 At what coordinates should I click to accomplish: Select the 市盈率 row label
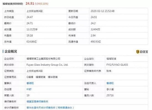(8, 35)
